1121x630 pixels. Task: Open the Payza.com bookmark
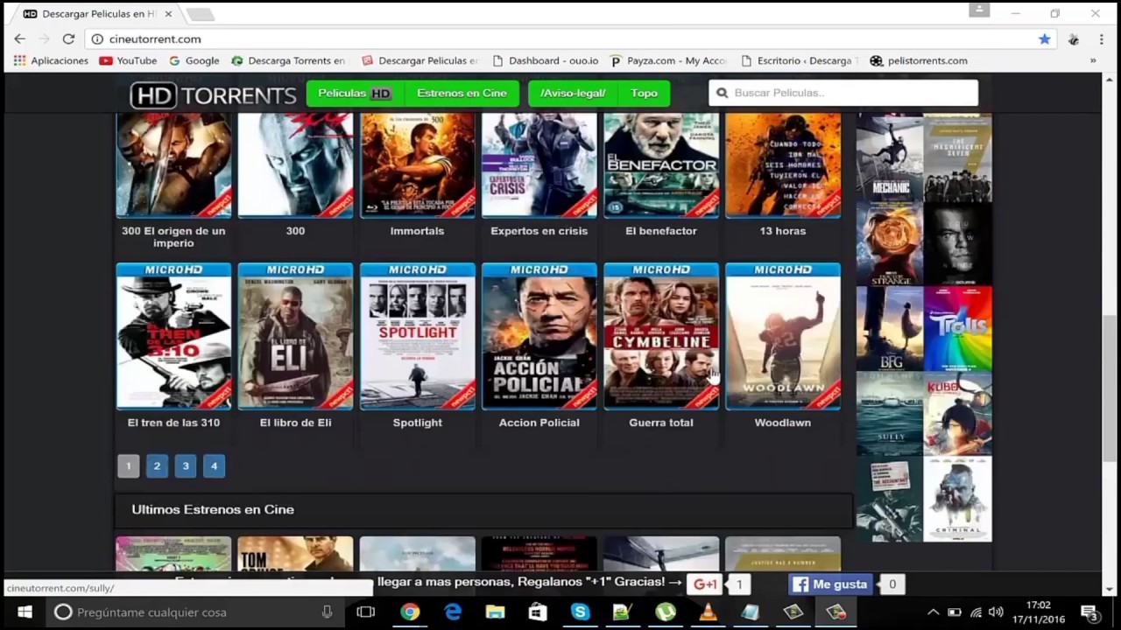(668, 60)
